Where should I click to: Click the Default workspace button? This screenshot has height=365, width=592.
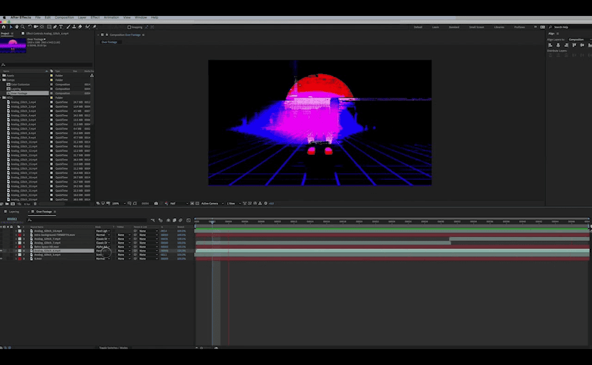pos(418,27)
